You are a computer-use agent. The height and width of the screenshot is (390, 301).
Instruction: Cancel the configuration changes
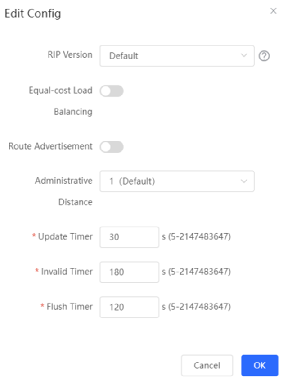[x=207, y=365]
